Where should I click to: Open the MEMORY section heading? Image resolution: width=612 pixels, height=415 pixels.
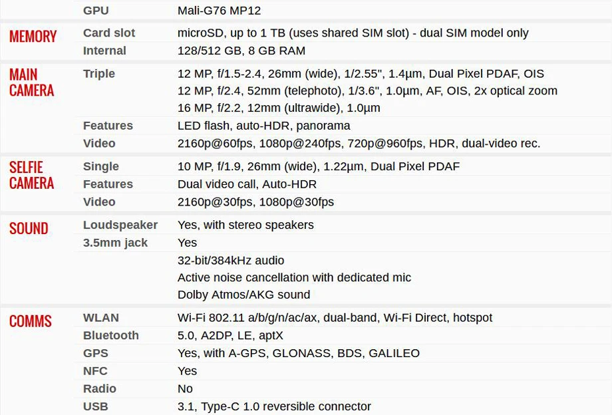(33, 37)
